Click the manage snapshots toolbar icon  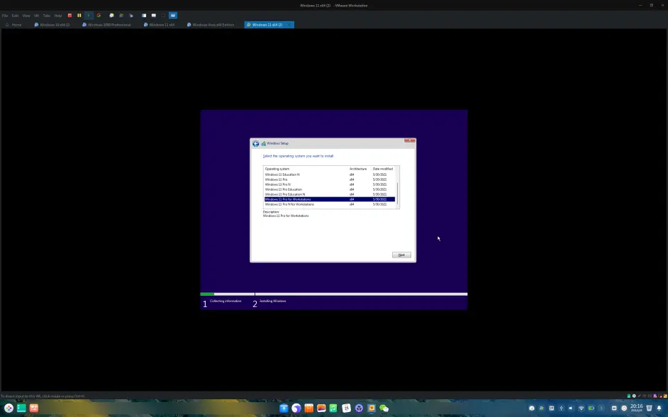point(130,16)
